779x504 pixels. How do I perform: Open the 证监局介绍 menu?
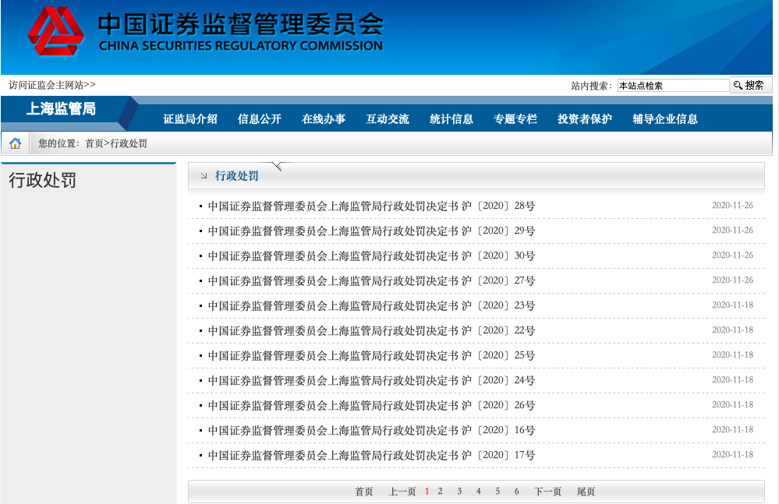(190, 119)
